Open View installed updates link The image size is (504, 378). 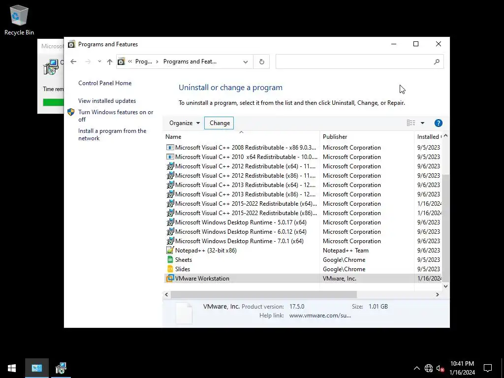pyautogui.click(x=107, y=101)
